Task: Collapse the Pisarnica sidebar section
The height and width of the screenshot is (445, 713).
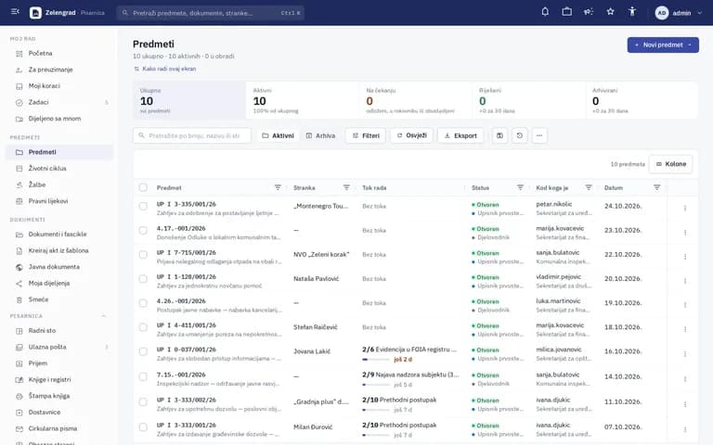Action: 104,316
